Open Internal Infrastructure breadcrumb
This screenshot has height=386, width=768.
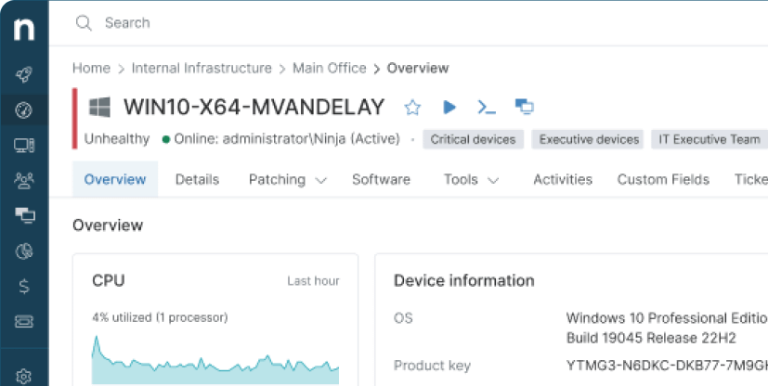(202, 68)
